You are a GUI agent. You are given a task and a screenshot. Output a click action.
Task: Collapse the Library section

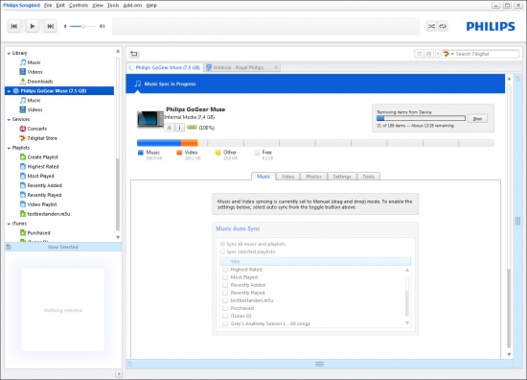pos(9,53)
